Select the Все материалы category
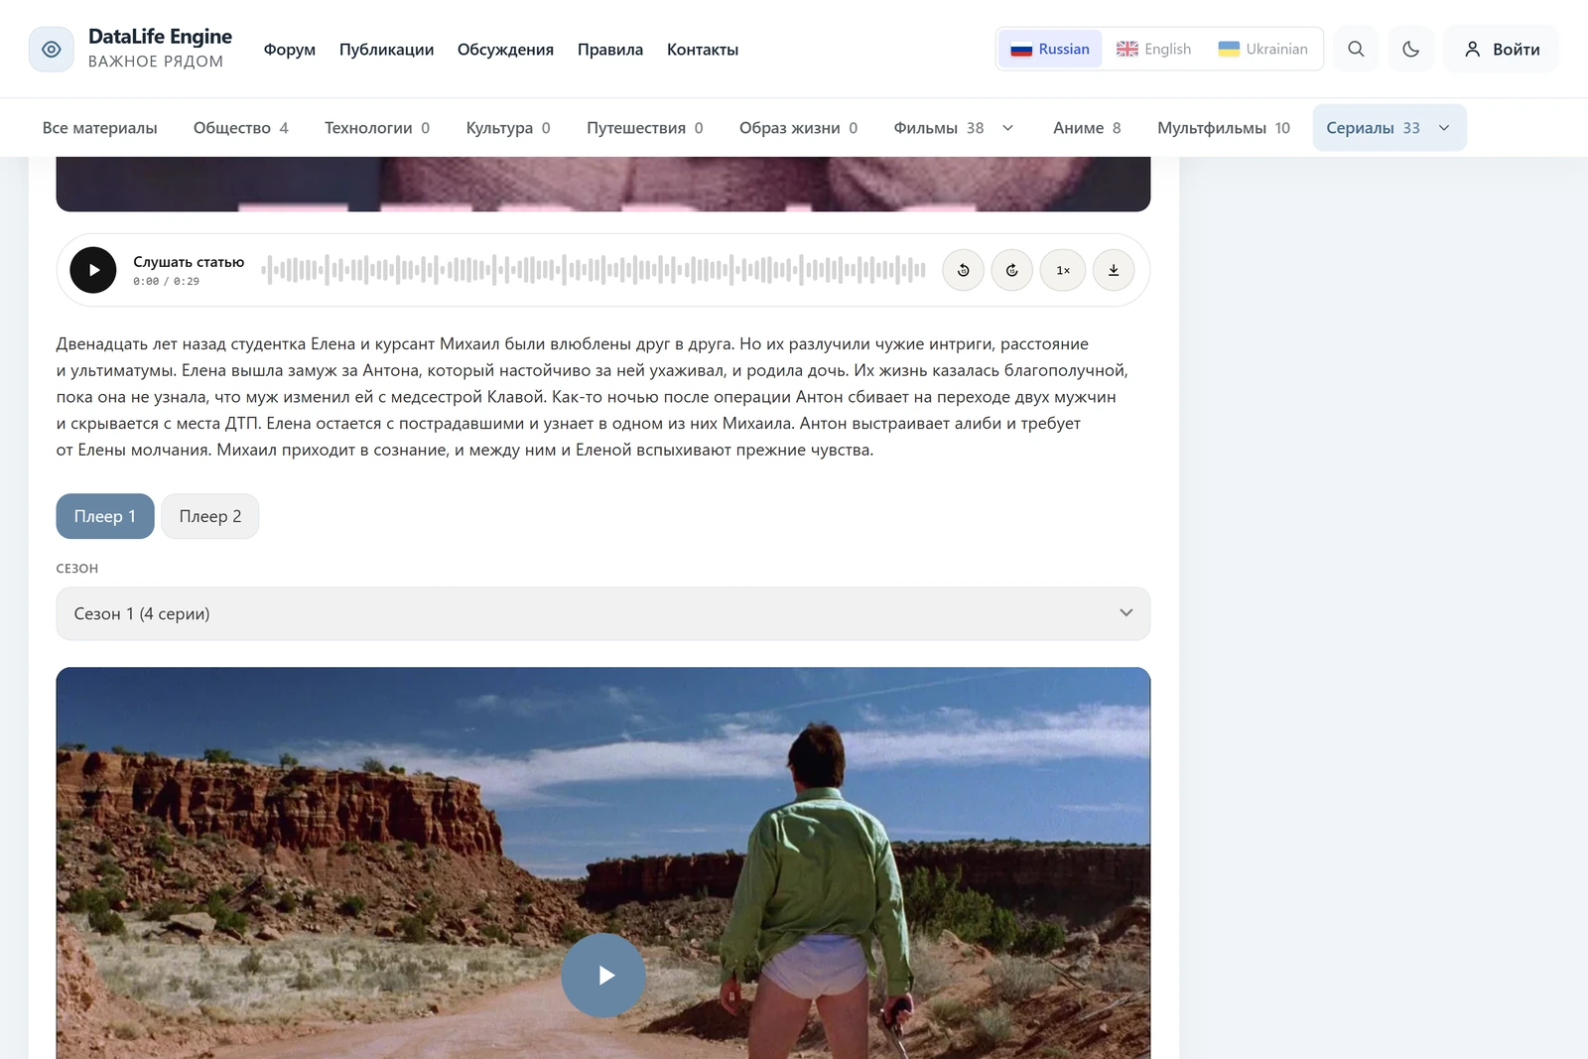The height and width of the screenshot is (1059, 1588). 100,128
